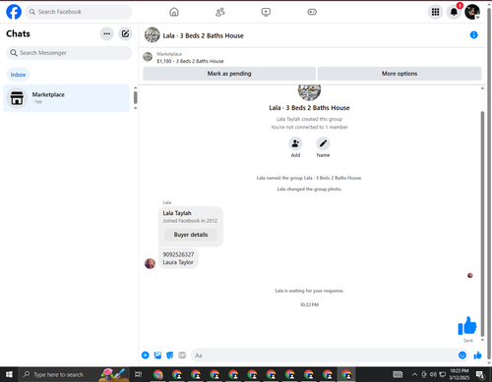Viewport: 492px width, 382px height.
Task: Click the Add people icon
Action: tap(295, 143)
